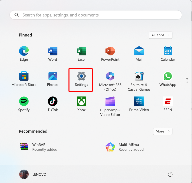
Task: Click the 'Recently added' text under Multi-MEmu
Action: (131, 149)
